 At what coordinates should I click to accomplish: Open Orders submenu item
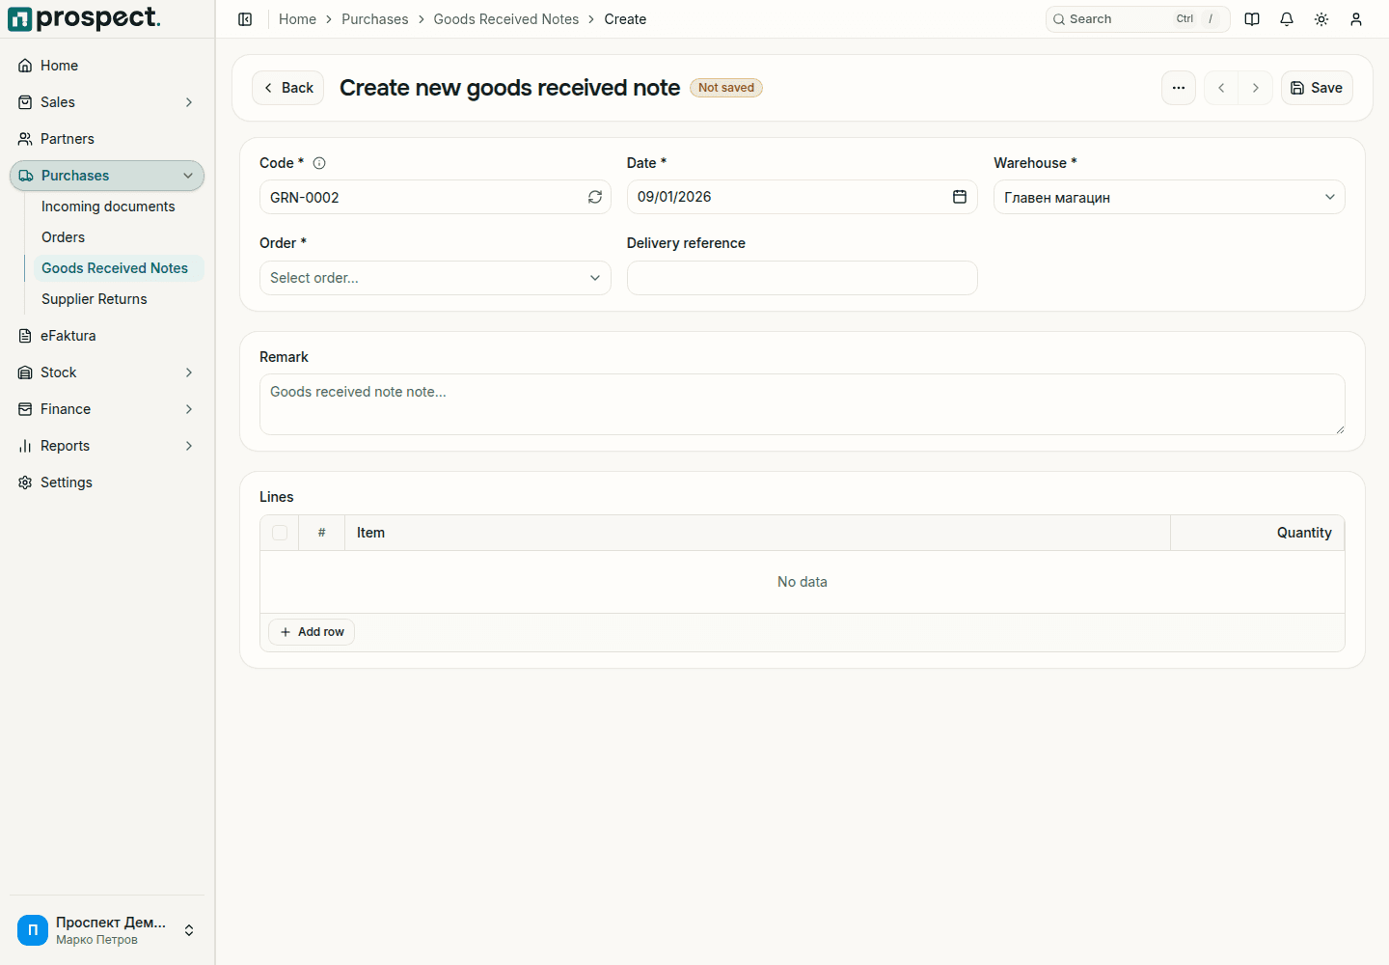click(119, 237)
